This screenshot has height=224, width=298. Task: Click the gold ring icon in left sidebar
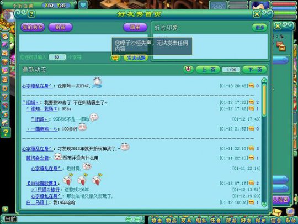point(5,88)
